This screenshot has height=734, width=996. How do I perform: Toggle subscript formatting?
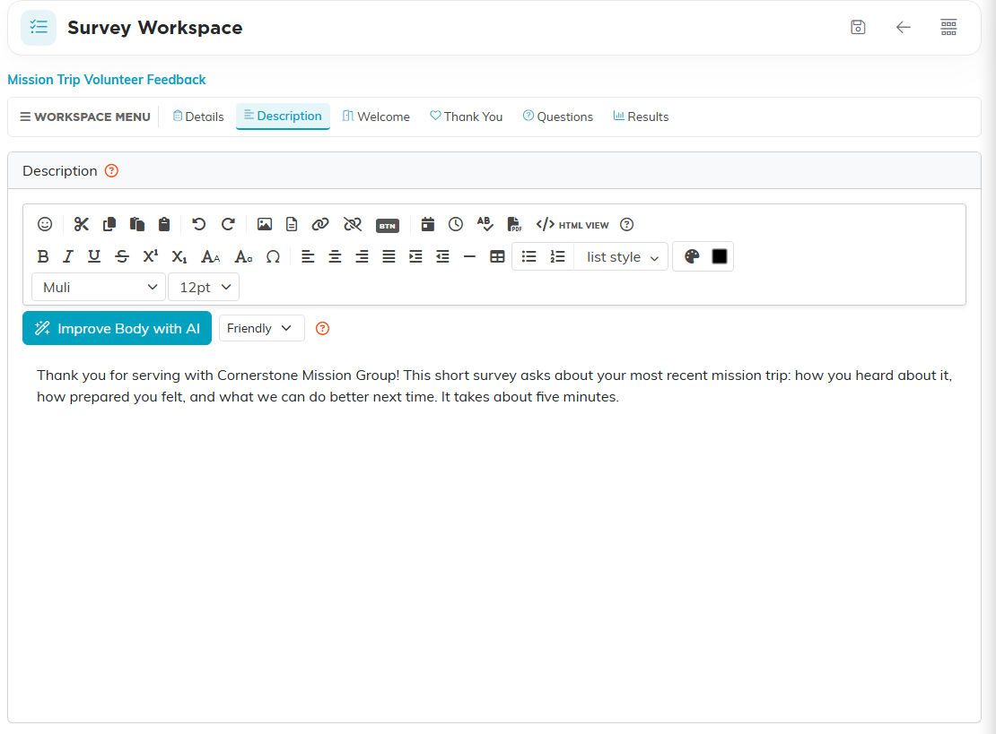click(x=179, y=256)
